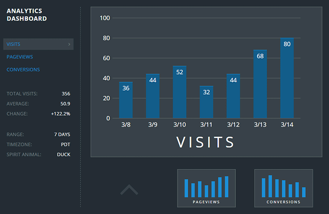Click the 3/8 bar showing 36

tap(126, 100)
